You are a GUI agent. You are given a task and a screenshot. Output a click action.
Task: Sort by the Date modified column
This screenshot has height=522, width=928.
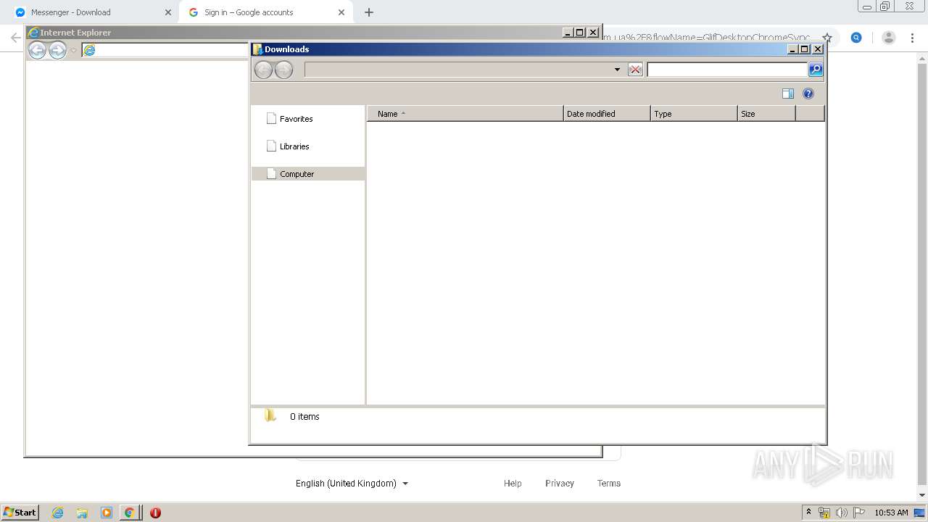coord(607,114)
